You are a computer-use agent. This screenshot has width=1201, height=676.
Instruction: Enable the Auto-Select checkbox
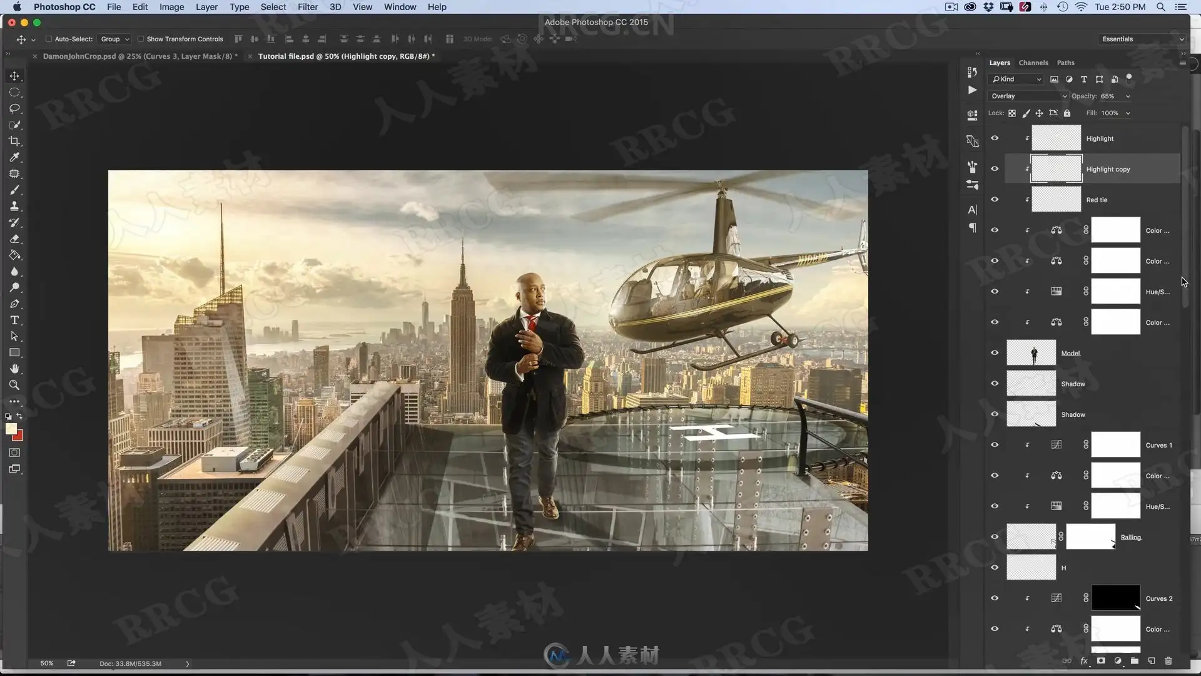click(49, 39)
